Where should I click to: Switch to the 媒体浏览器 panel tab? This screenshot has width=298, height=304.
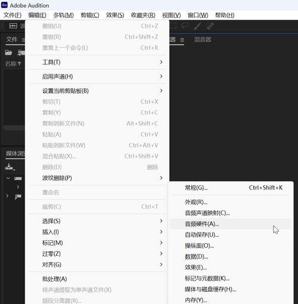click(15, 153)
